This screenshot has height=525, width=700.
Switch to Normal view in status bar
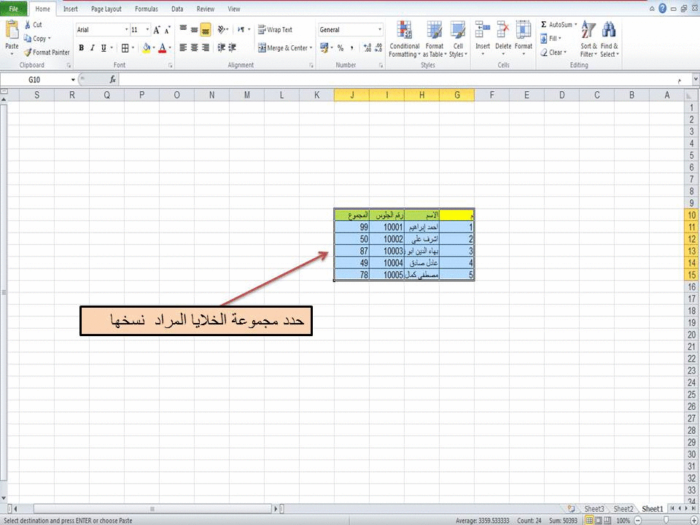point(589,520)
